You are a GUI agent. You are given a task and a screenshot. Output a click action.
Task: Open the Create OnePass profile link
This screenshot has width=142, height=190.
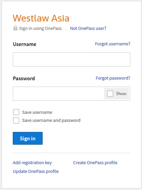click(95, 163)
